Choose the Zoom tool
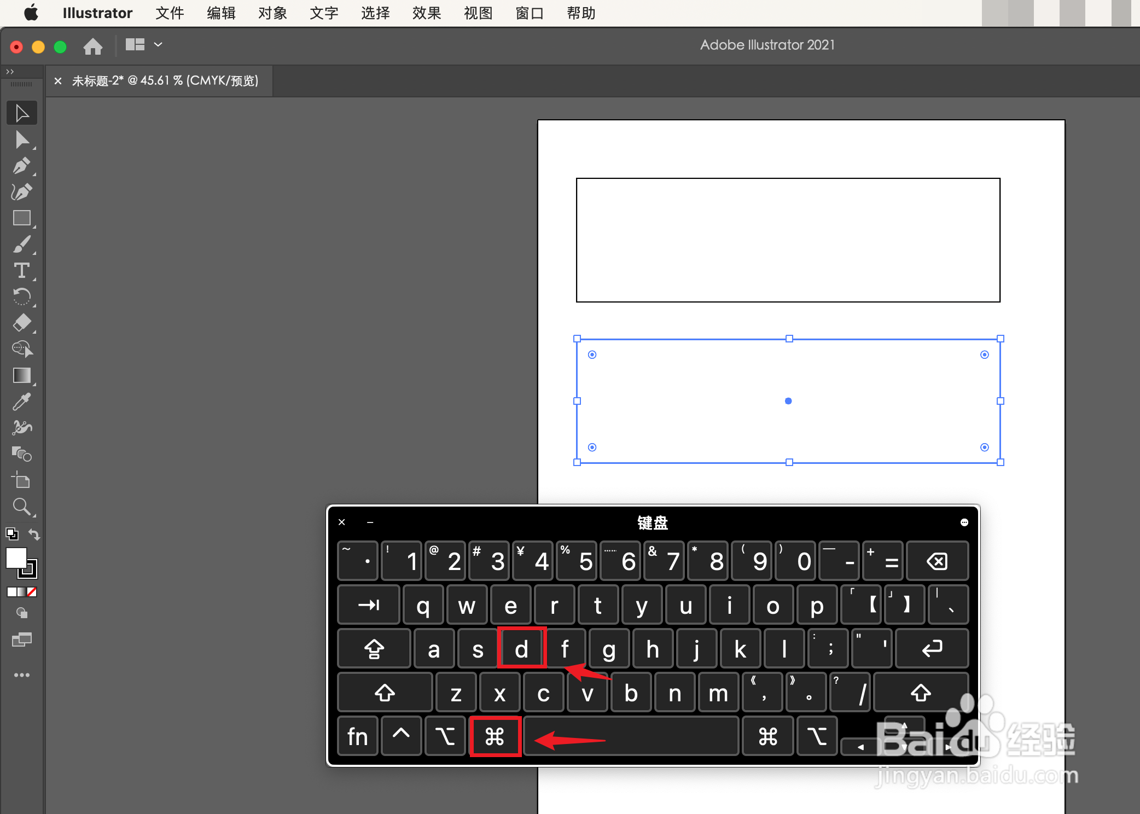The width and height of the screenshot is (1140, 814). coord(22,507)
